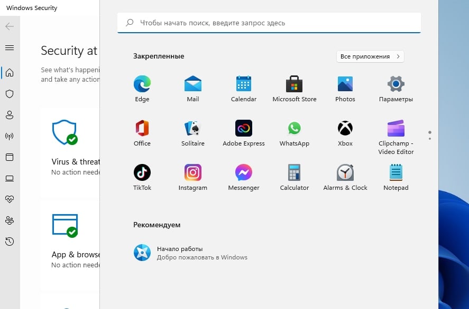The width and height of the screenshot is (469, 309).
Task: Open Virus & threat protection shield in sidebar
Action: click(x=10, y=94)
